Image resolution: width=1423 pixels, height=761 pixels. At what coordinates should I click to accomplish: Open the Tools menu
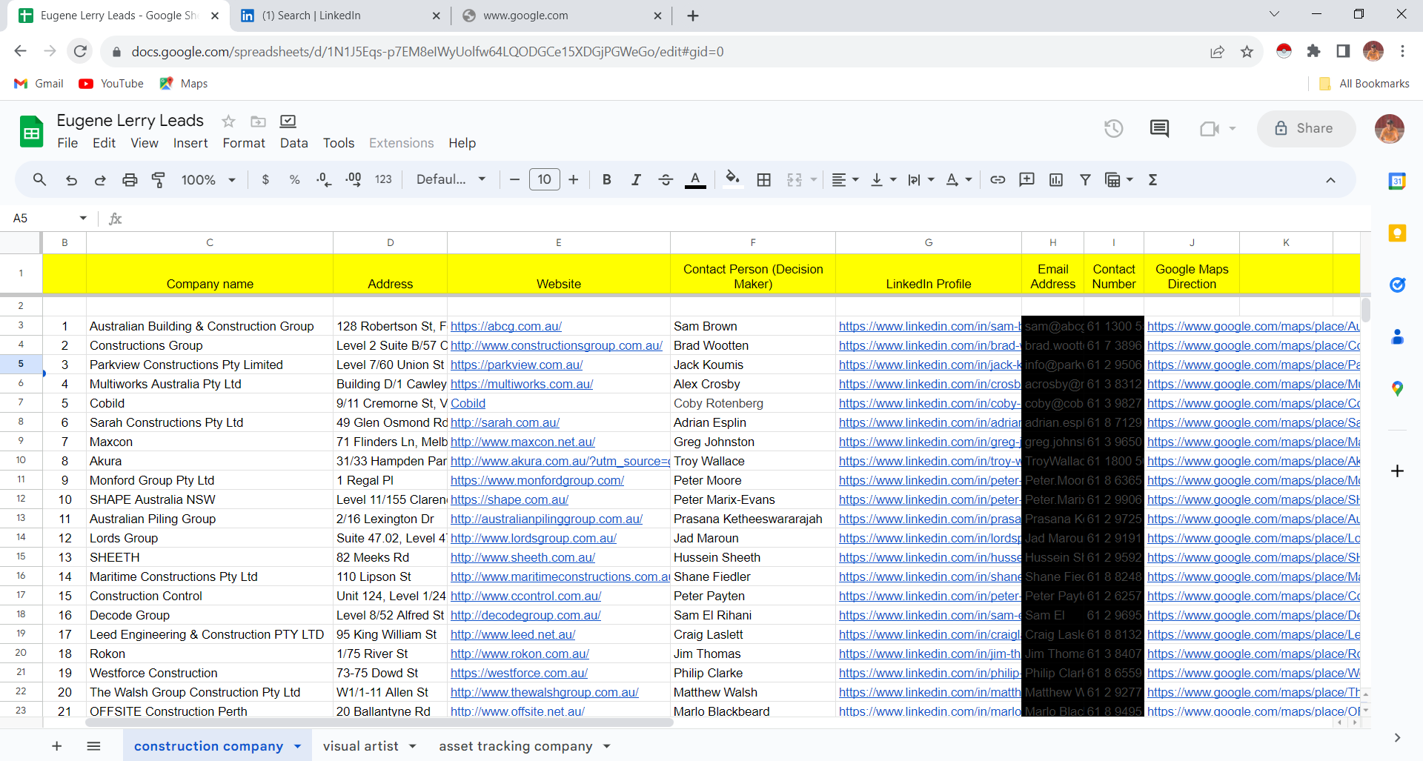pos(339,143)
